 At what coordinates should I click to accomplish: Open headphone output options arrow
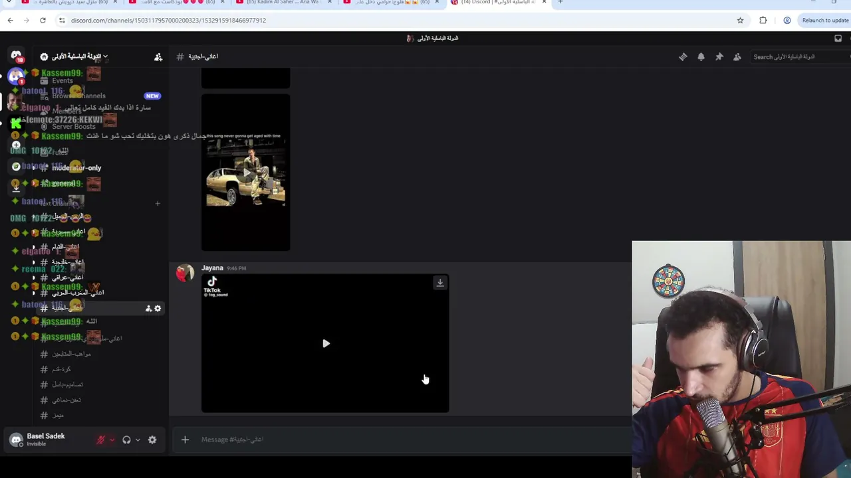(x=138, y=439)
